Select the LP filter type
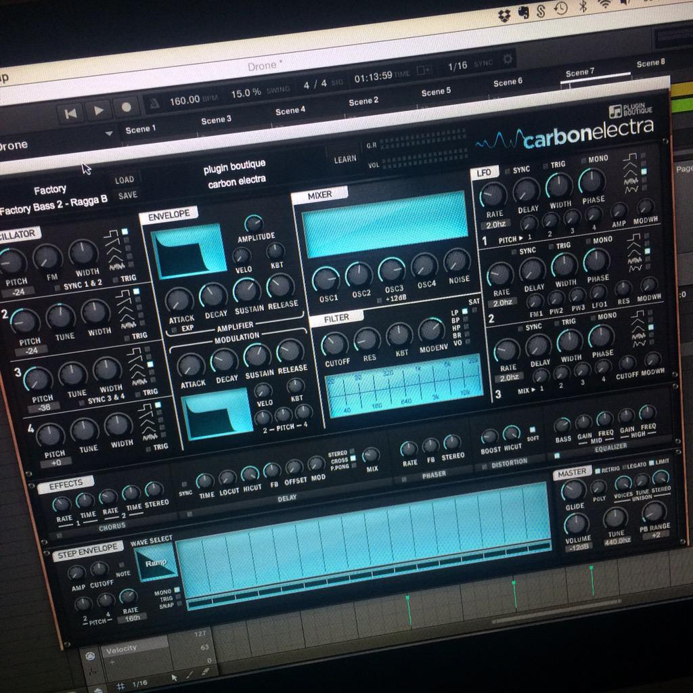Image resolution: width=693 pixels, height=693 pixels. click(464, 311)
